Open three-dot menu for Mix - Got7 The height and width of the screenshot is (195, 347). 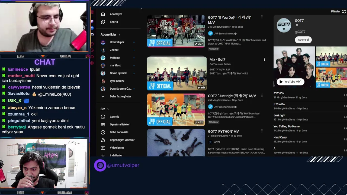click(264, 59)
